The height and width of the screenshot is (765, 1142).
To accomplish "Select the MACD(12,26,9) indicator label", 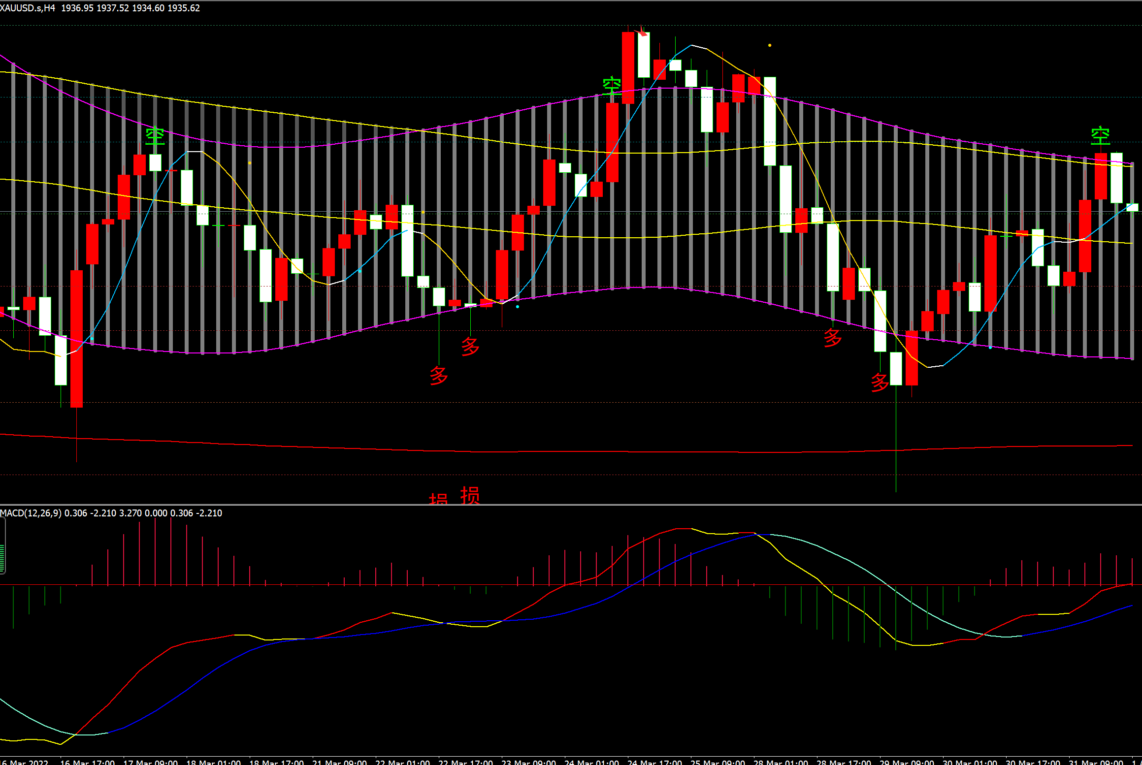I will (x=31, y=513).
